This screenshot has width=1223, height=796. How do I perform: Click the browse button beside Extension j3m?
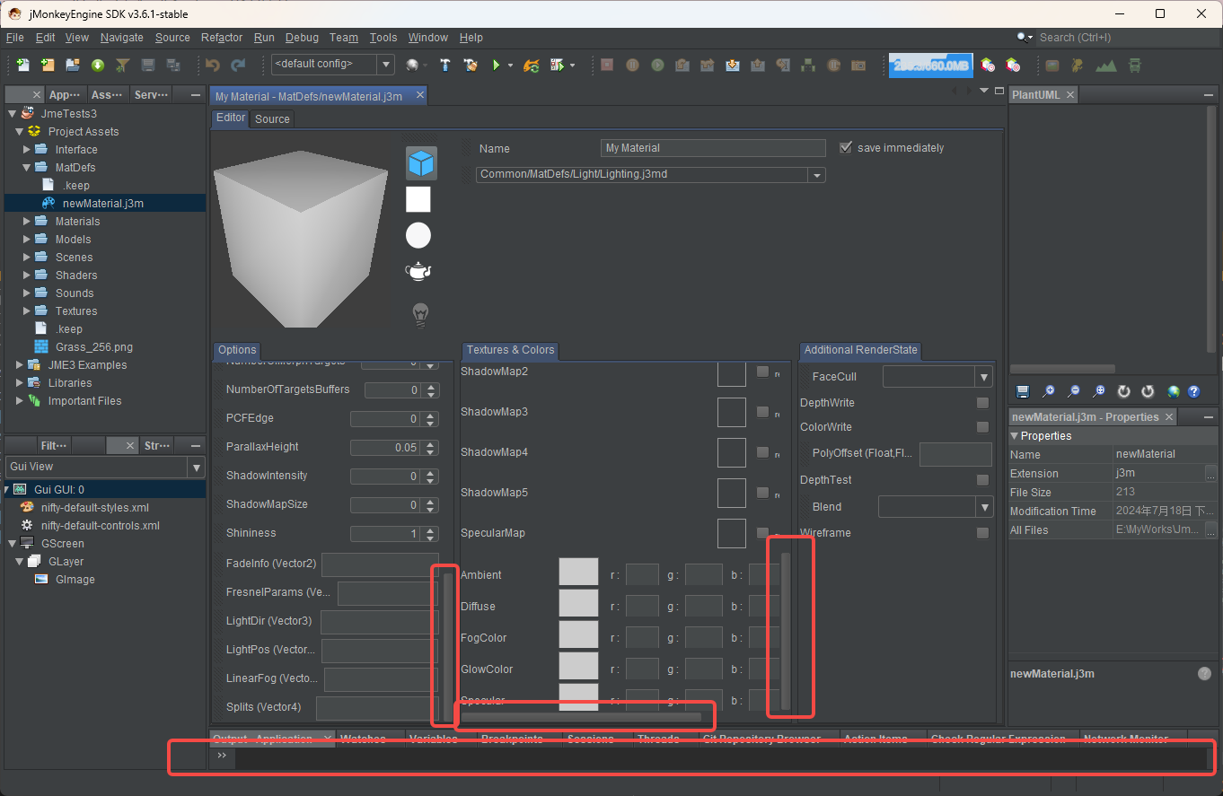[x=1210, y=473]
